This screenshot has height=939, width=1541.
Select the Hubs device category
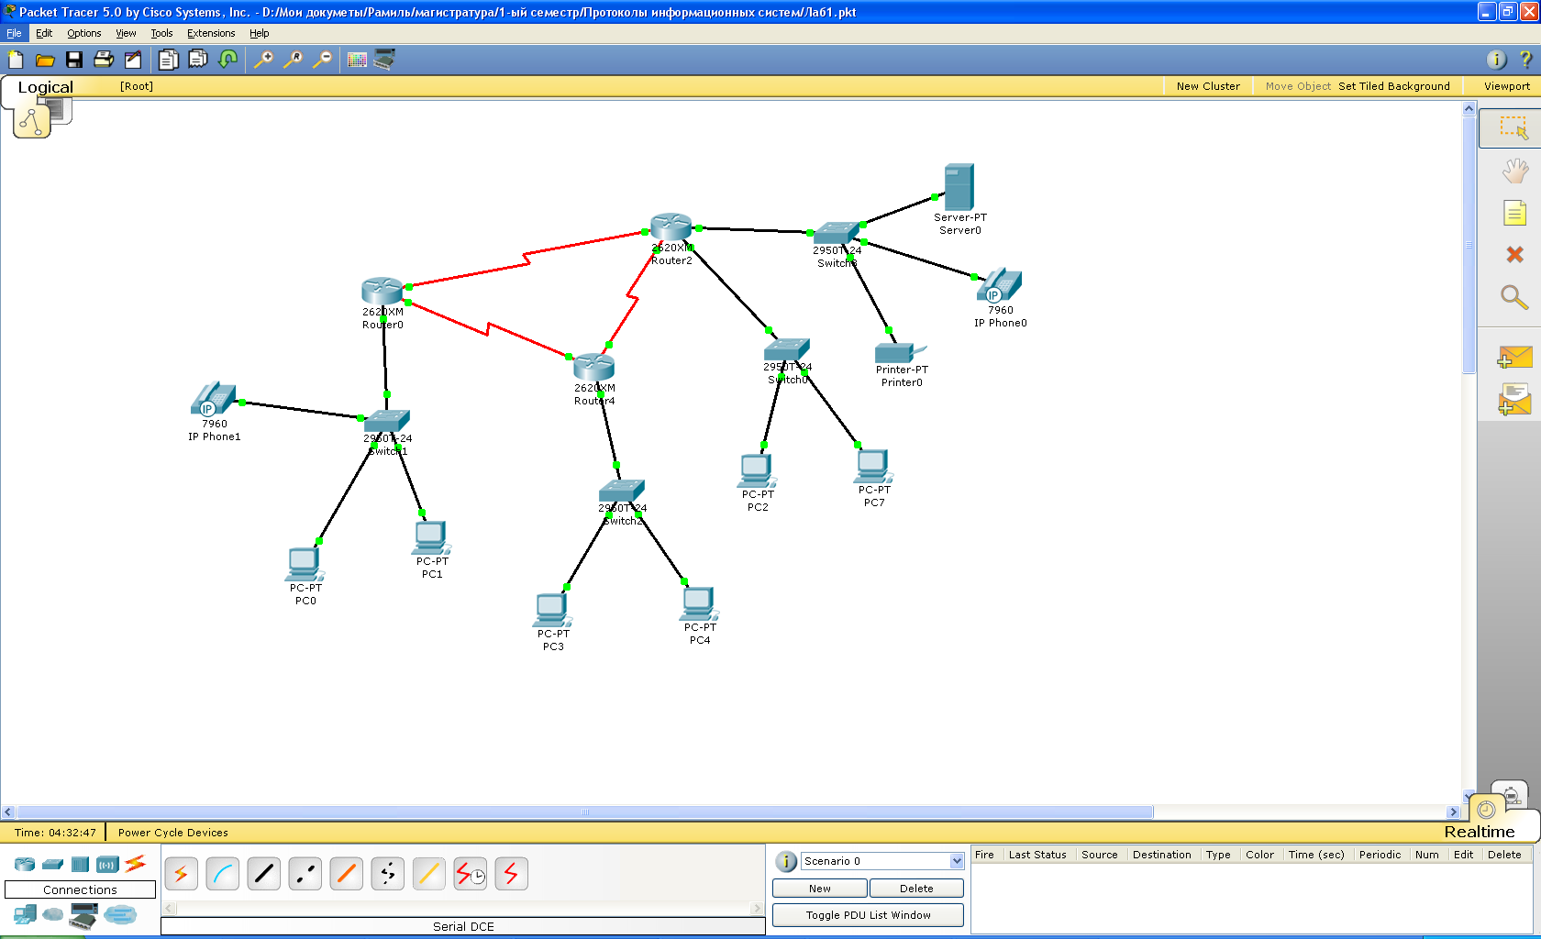tap(81, 864)
